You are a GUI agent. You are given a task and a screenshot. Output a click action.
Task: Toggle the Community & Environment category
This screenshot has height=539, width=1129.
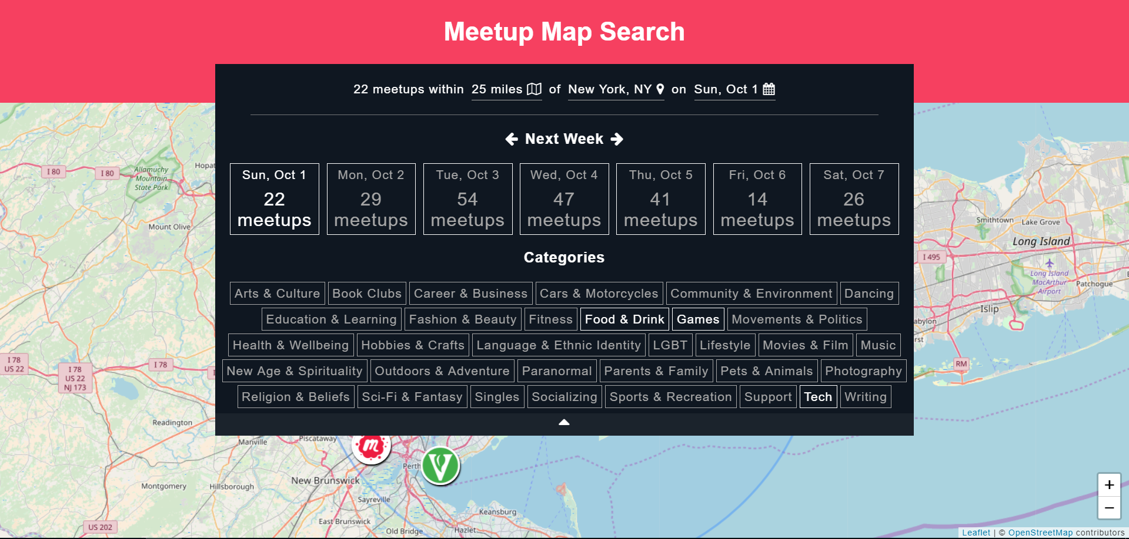tap(751, 294)
